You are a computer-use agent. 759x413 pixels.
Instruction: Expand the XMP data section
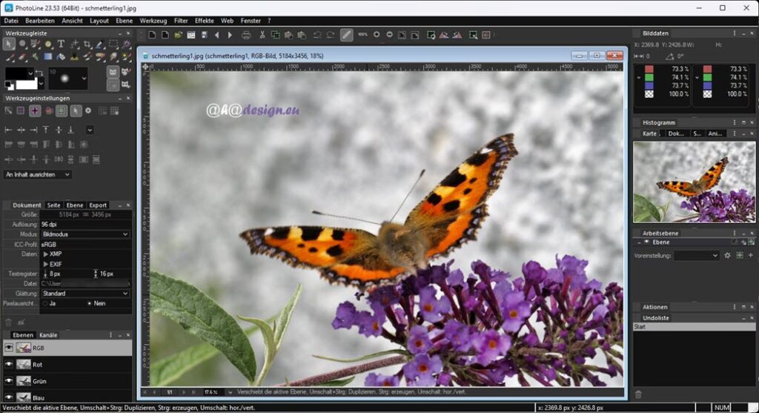pos(46,254)
